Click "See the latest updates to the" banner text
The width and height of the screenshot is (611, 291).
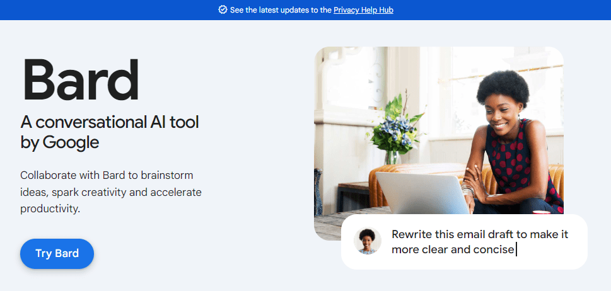281,10
